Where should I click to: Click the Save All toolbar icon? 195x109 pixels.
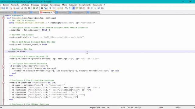coord(7,8)
